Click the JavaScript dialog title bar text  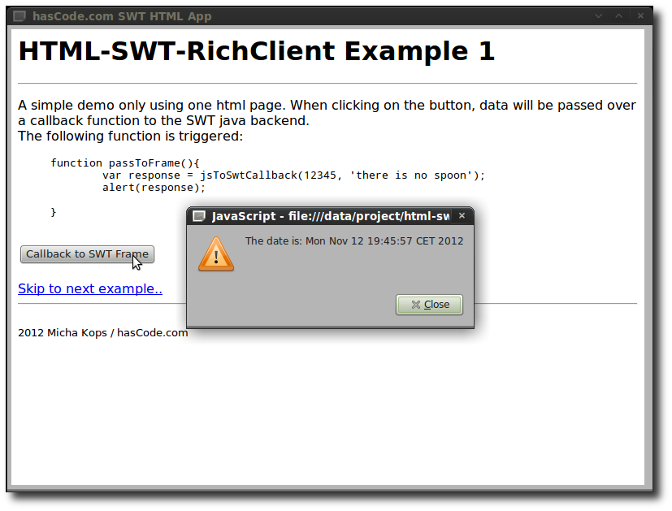coord(325,215)
